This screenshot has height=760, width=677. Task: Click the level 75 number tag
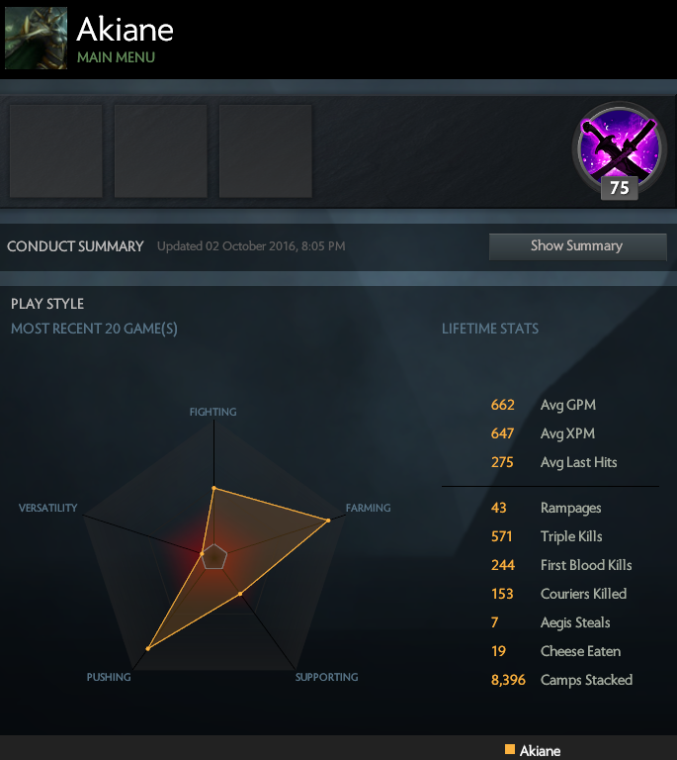coord(620,188)
